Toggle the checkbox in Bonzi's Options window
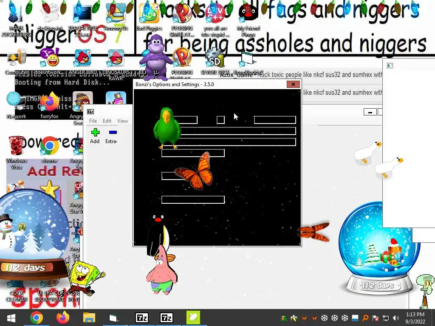Viewport: 435px width, 326px height. click(220, 120)
